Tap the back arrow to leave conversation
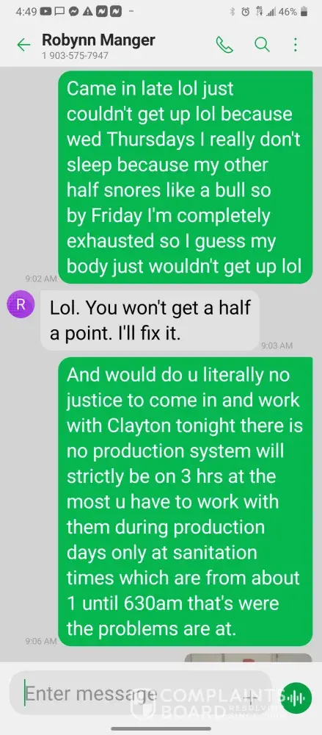This screenshot has width=322, height=735. click(x=23, y=45)
